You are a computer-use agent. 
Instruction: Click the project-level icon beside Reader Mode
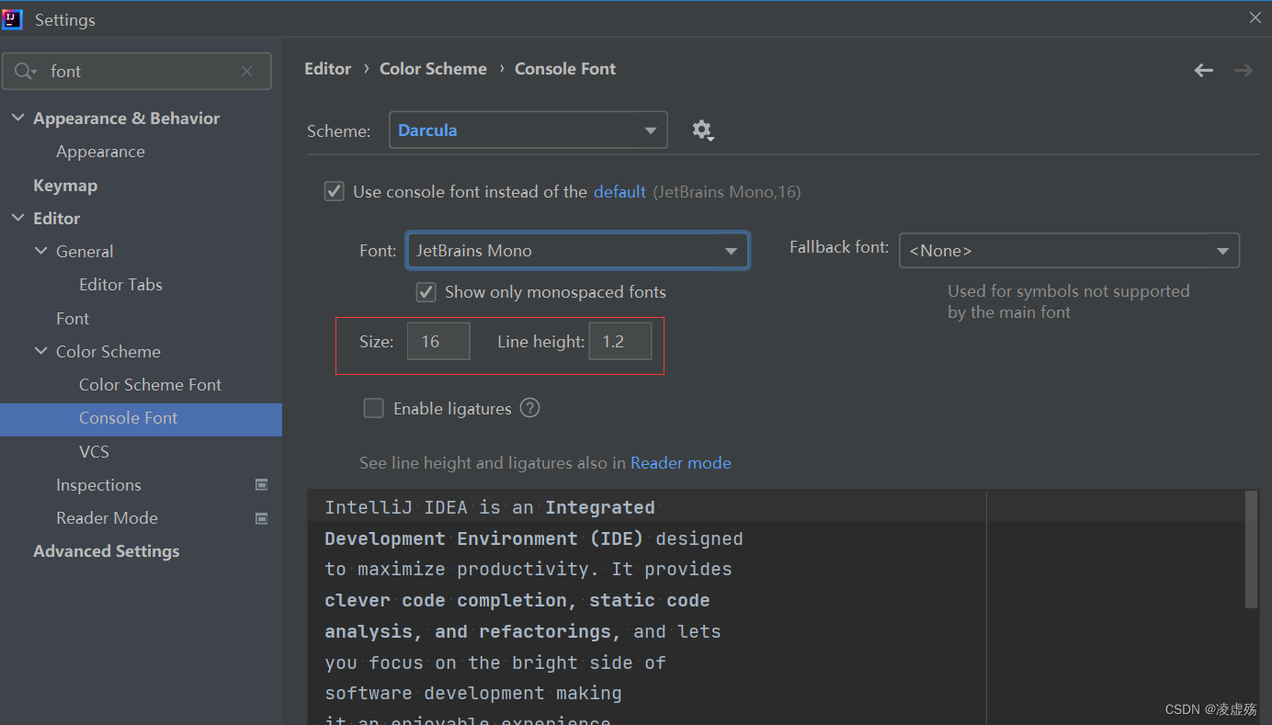click(261, 518)
